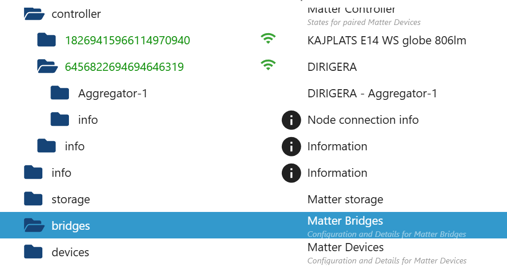The width and height of the screenshot is (507, 269).
Task: Click the Node connection info icon
Action: (x=291, y=120)
